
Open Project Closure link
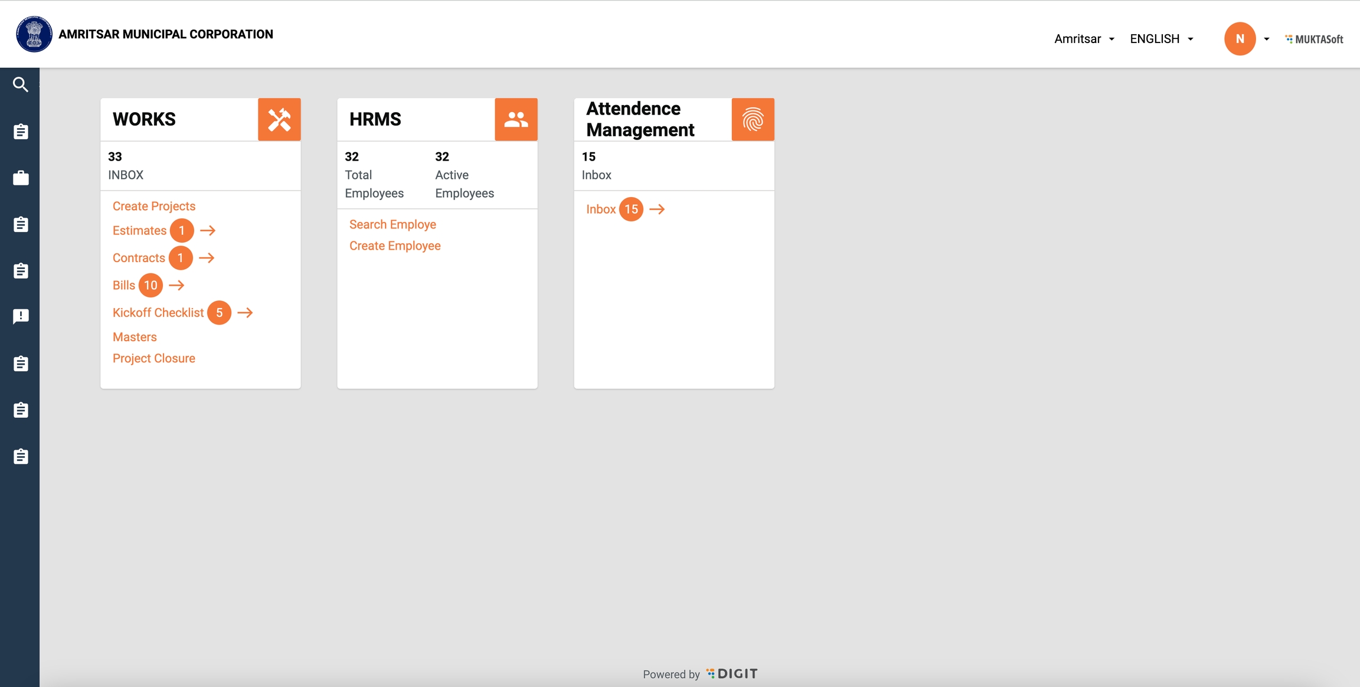(x=154, y=358)
